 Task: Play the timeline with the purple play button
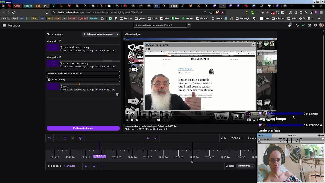(x=148, y=138)
